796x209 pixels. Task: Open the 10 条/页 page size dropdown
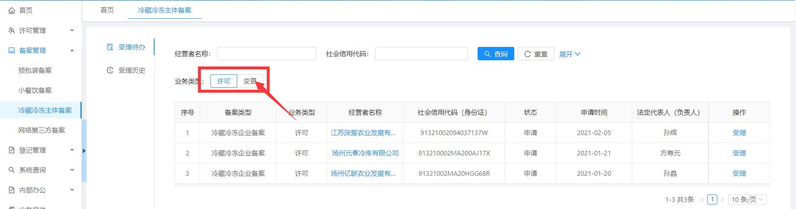pos(747,199)
